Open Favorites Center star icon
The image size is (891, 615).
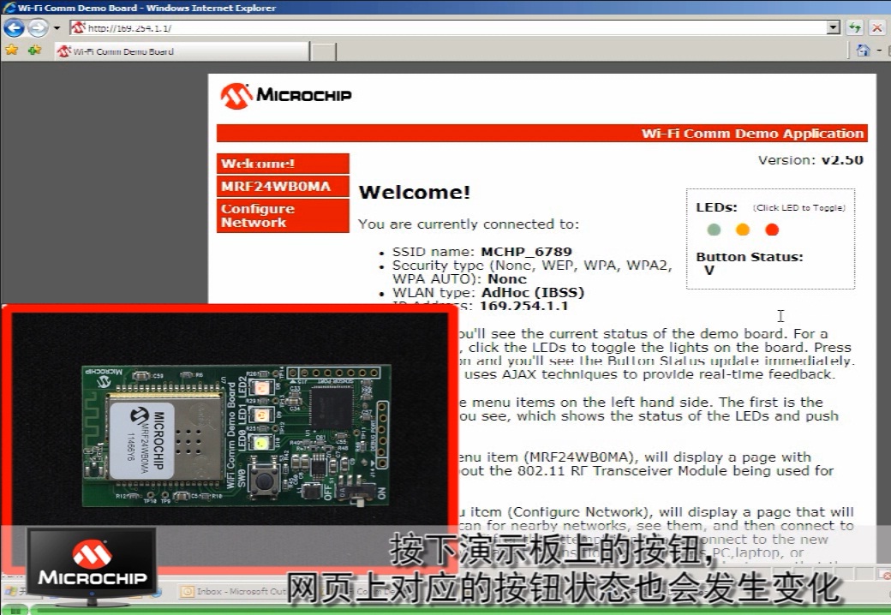pyautogui.click(x=11, y=50)
